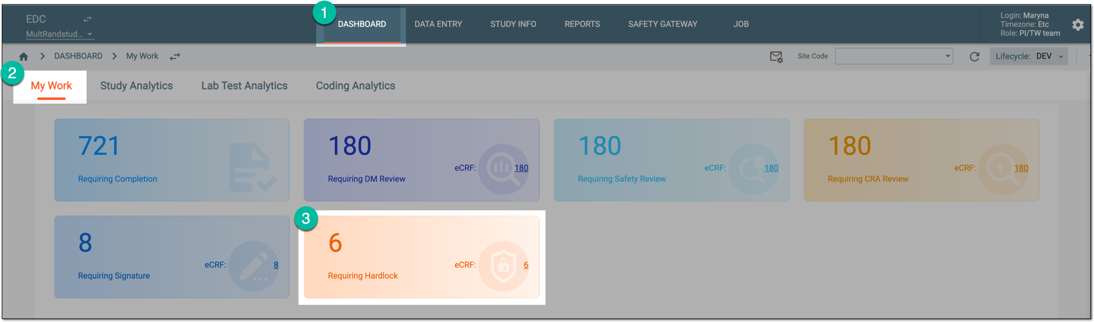
Task: Open the Coding Analytics tab
Action: 355,86
